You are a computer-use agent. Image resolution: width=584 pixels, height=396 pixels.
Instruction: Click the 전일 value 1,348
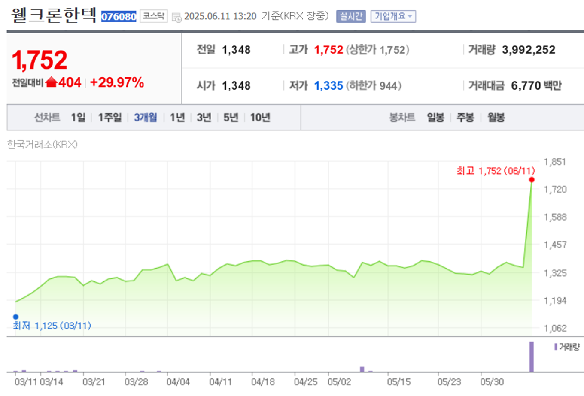pos(236,50)
